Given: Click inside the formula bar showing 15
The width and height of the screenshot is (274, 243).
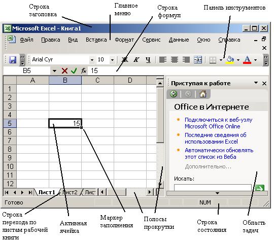Looking at the screenshot, I should [x=178, y=71].
